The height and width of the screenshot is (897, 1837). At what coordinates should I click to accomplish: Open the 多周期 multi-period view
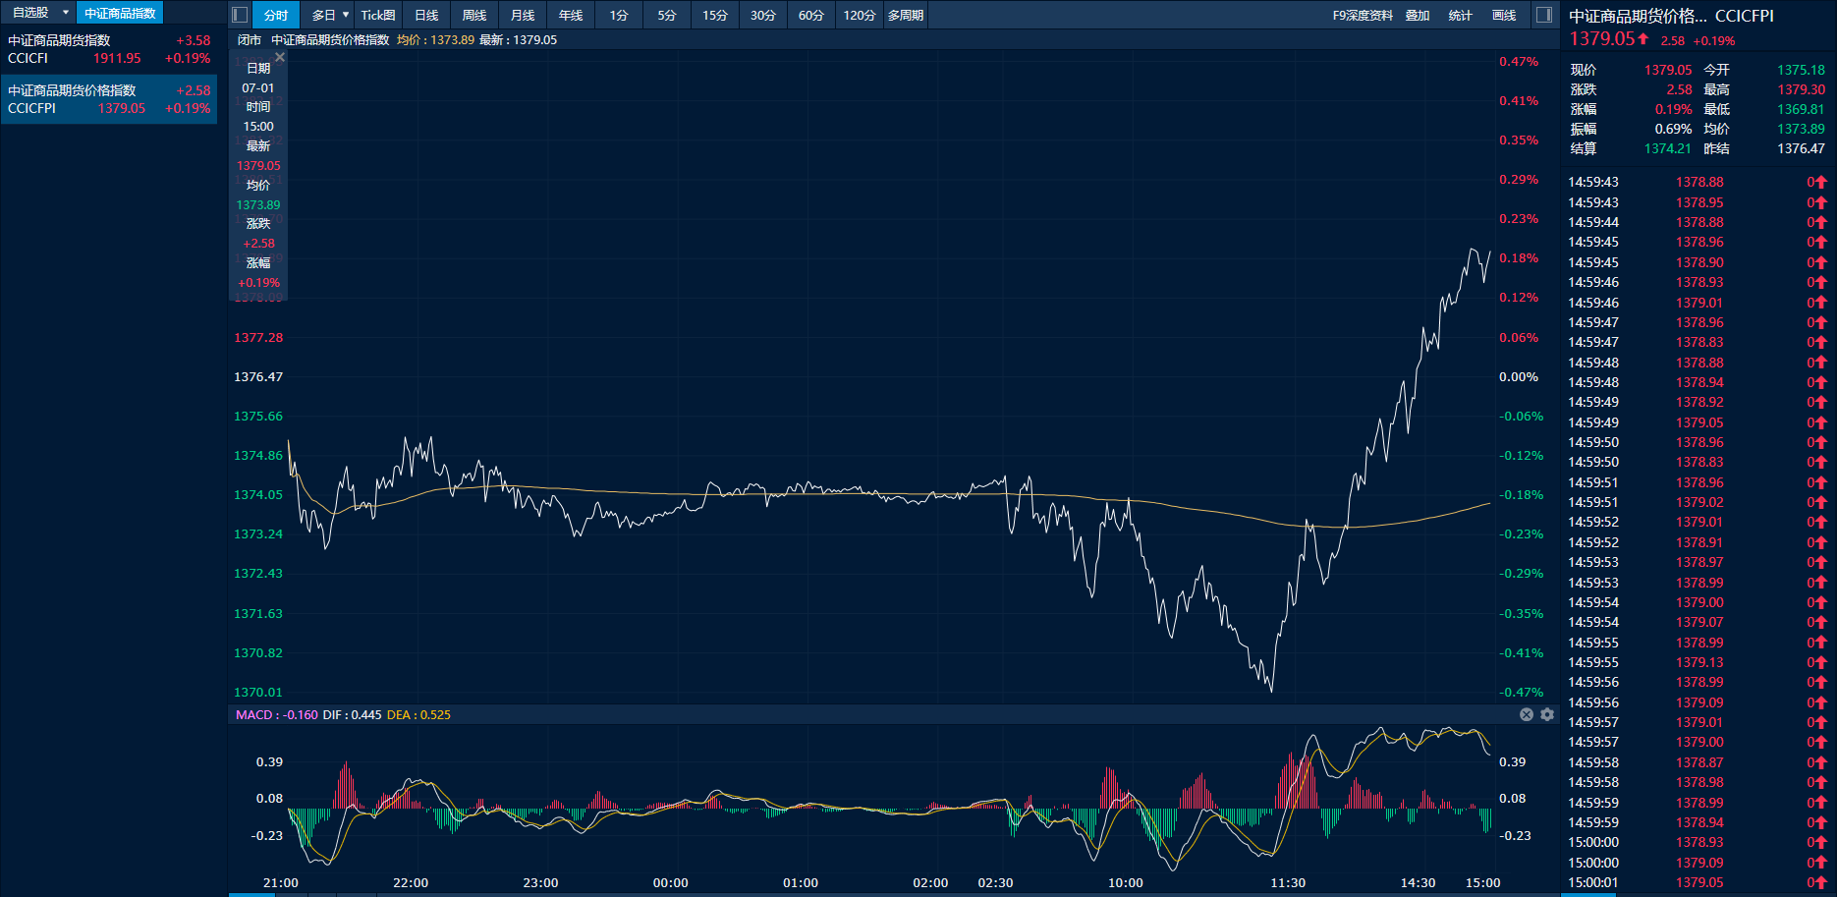point(905,15)
